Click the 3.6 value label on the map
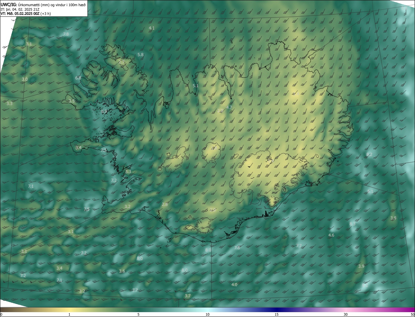The width and height of the screenshot is (415, 317). (122, 271)
